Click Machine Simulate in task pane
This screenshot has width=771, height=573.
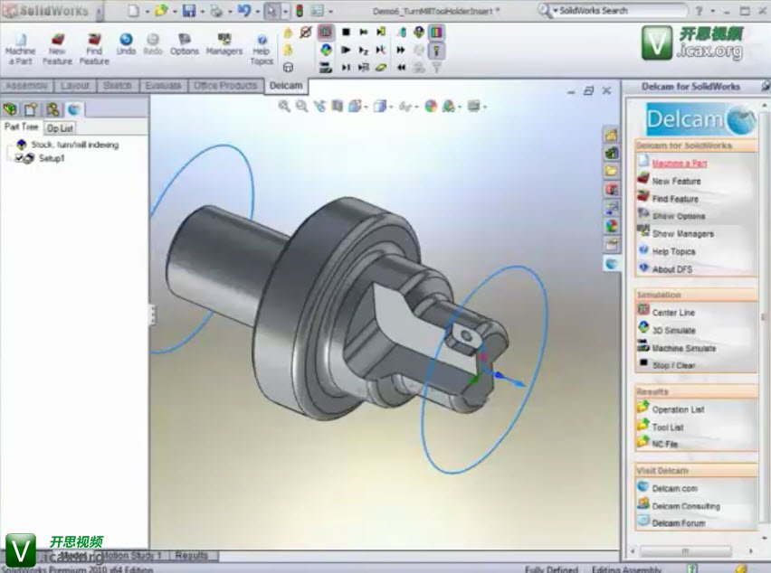coord(683,348)
